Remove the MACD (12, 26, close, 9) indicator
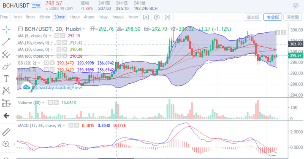Viewport: 304px width, 159px height. point(77,126)
